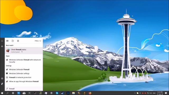Open Firefox from the taskbar

90,93
